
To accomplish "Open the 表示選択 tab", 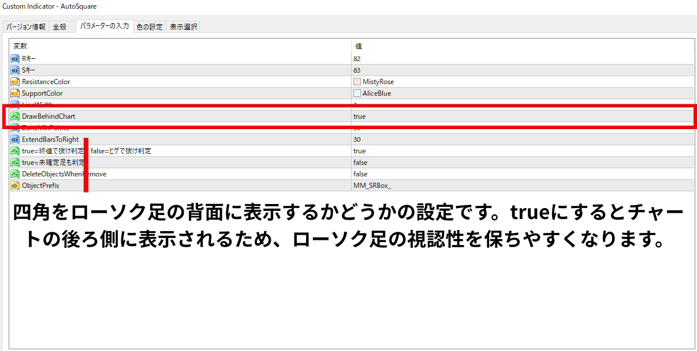I will [x=183, y=27].
